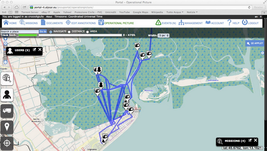Select the Navigate radio button

click(x=51, y=32)
